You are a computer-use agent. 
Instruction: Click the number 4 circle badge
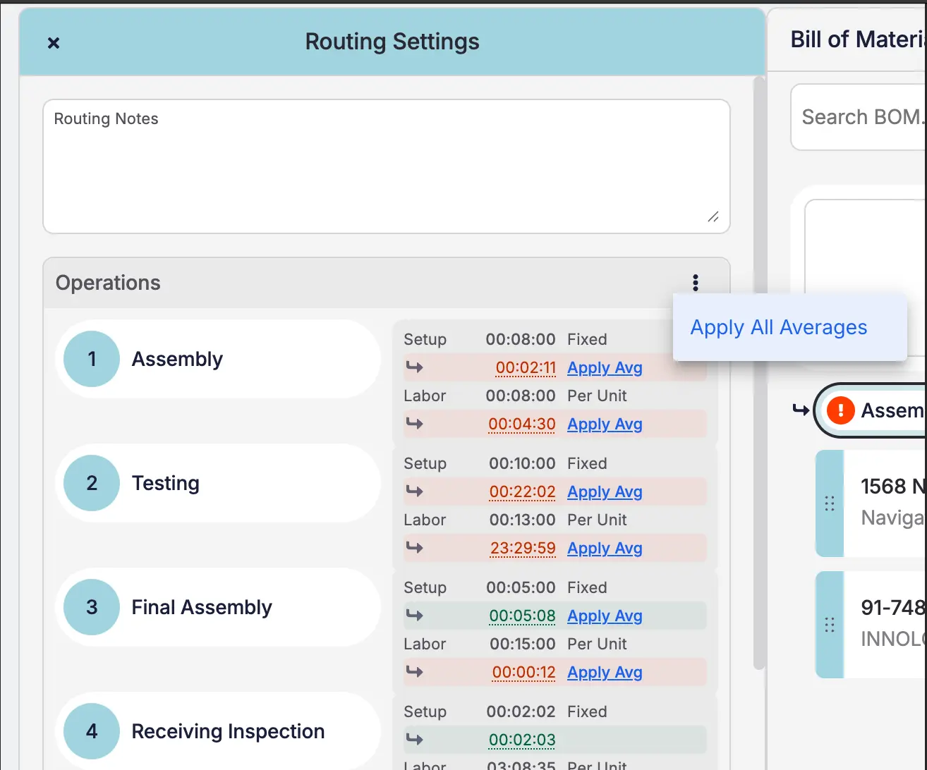pyautogui.click(x=92, y=731)
